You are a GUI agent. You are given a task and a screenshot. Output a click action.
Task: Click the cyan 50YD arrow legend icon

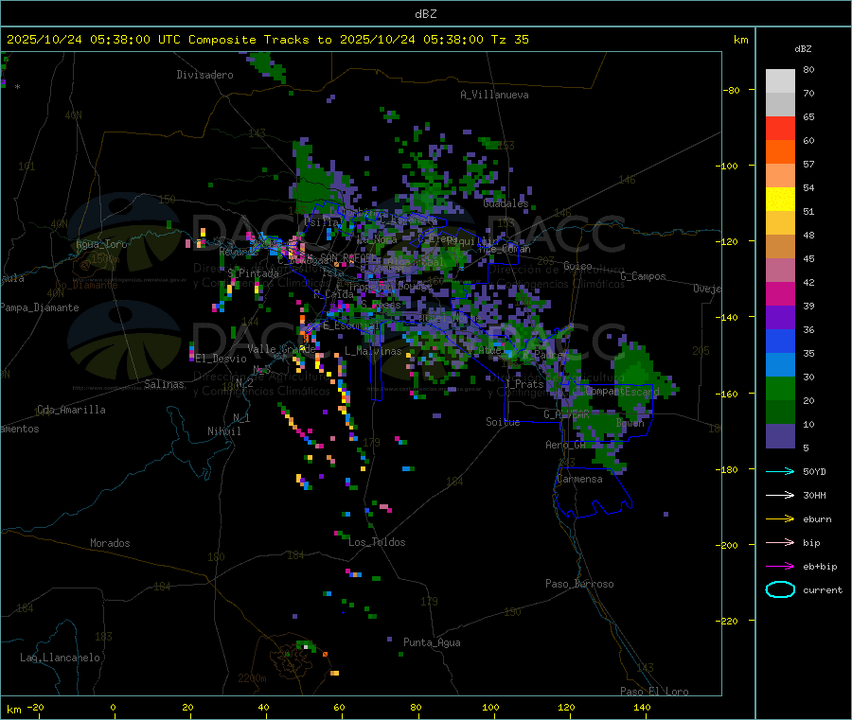(780, 471)
